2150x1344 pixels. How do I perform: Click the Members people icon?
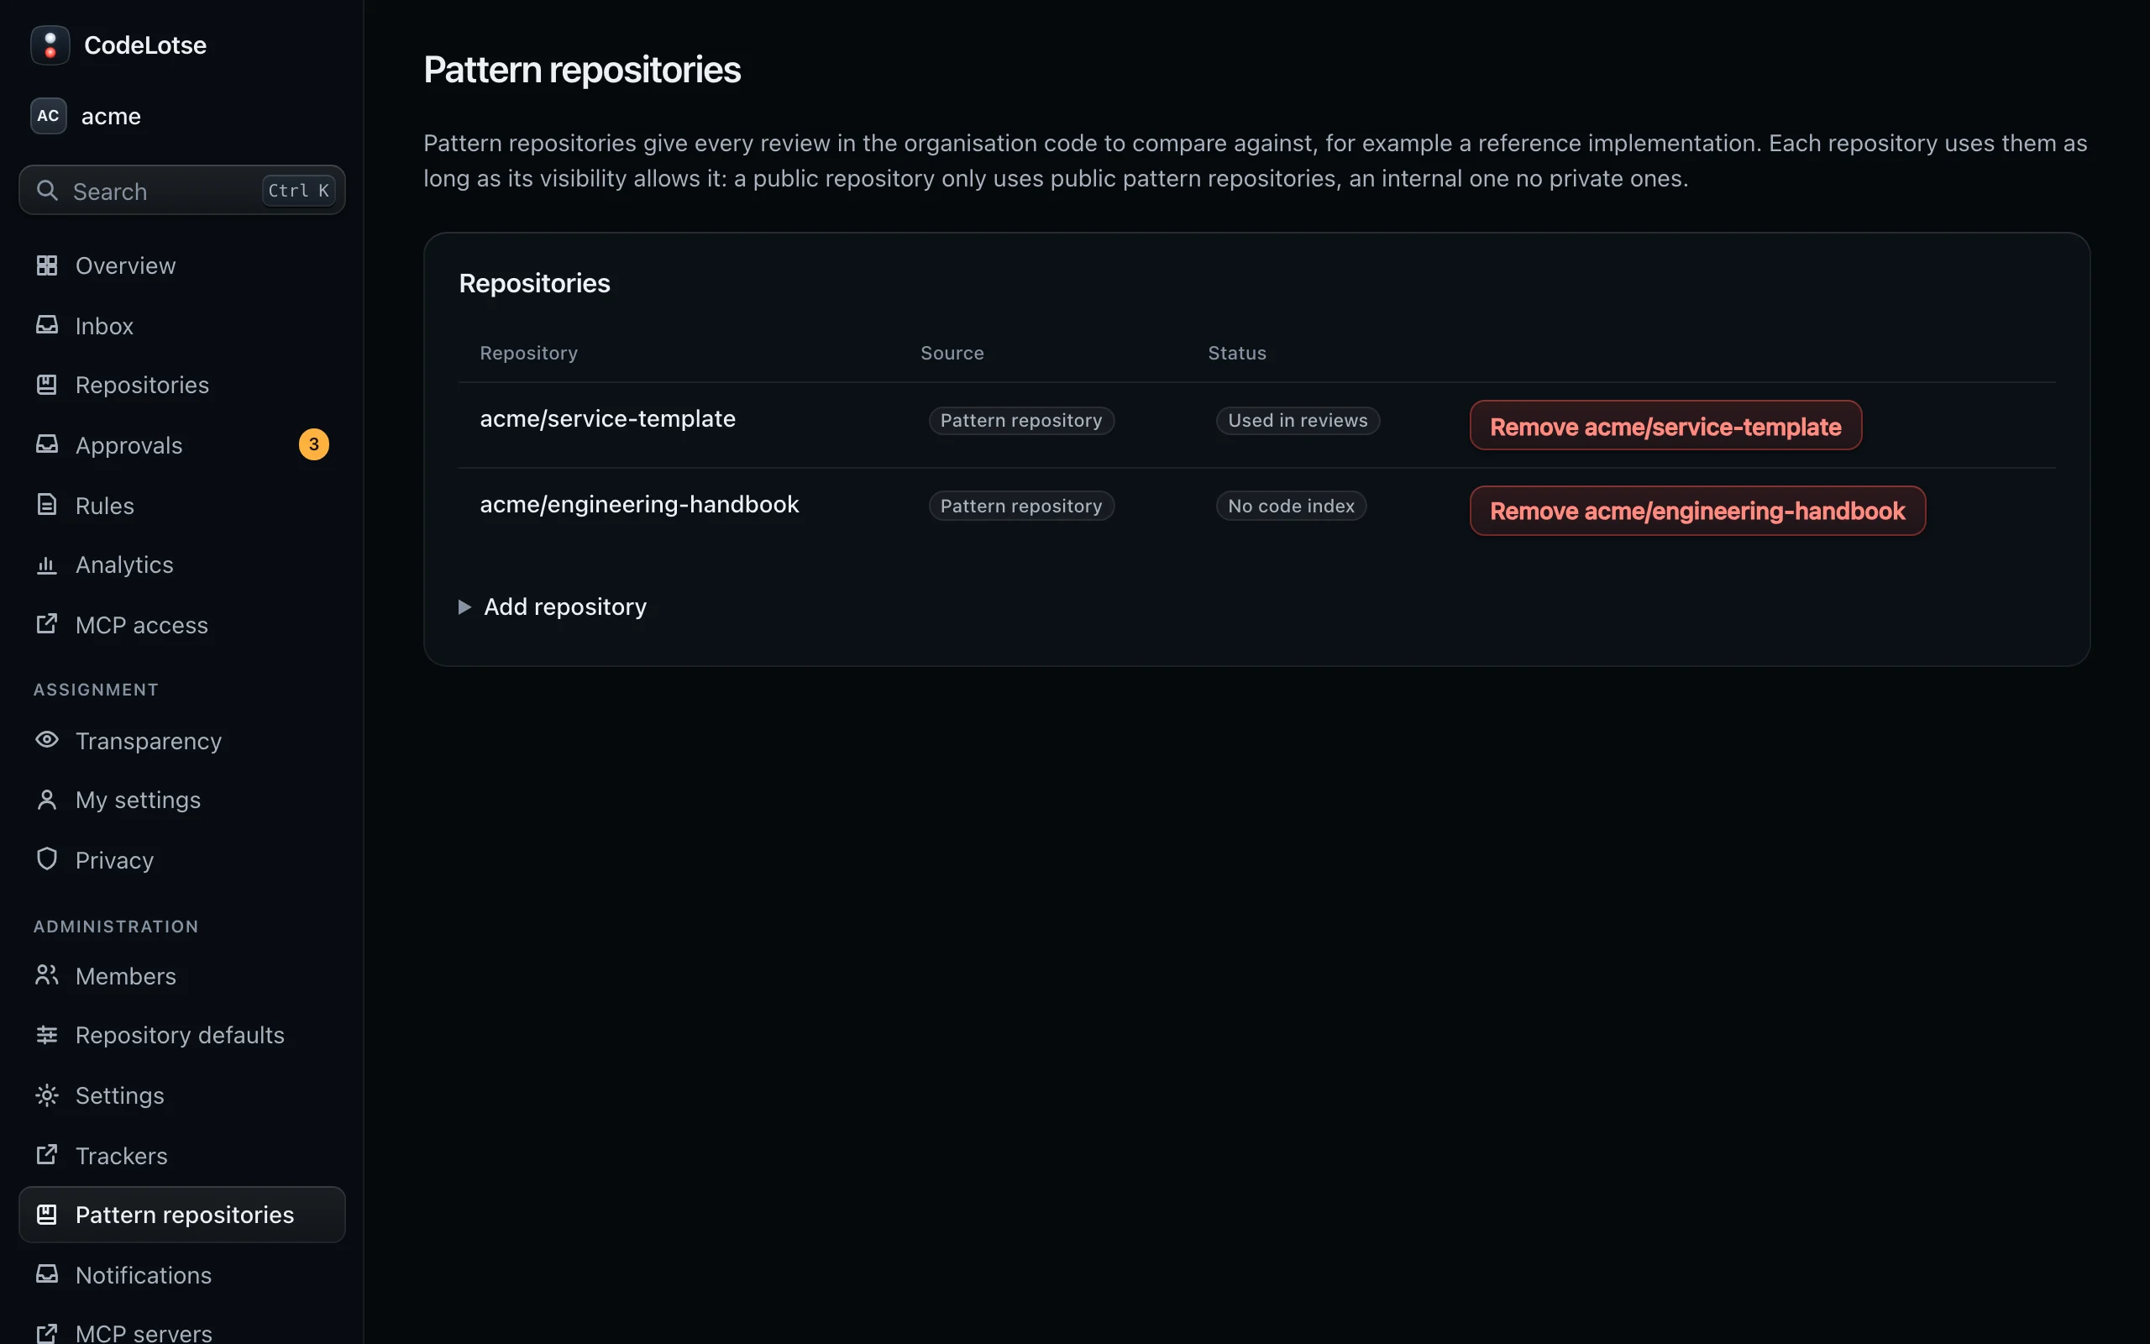tap(47, 975)
